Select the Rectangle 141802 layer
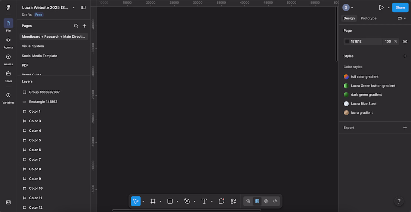Image resolution: width=411 pixels, height=212 pixels. 54,102
